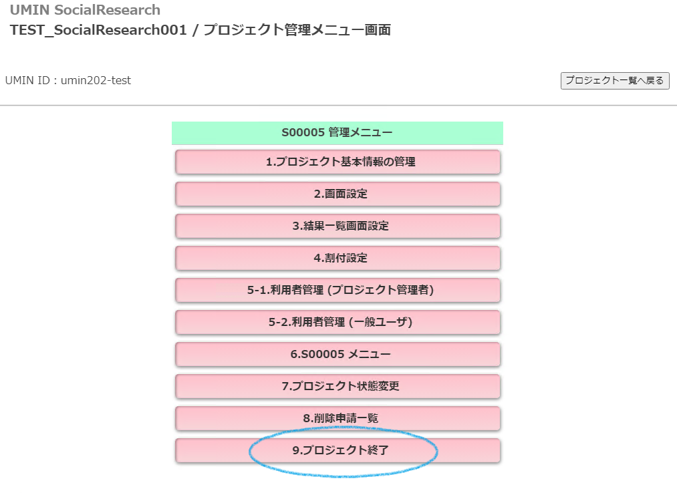Image resolution: width=677 pixels, height=493 pixels.
Task: Click the TEST_SocialResearch001 project name
Action: point(98,30)
